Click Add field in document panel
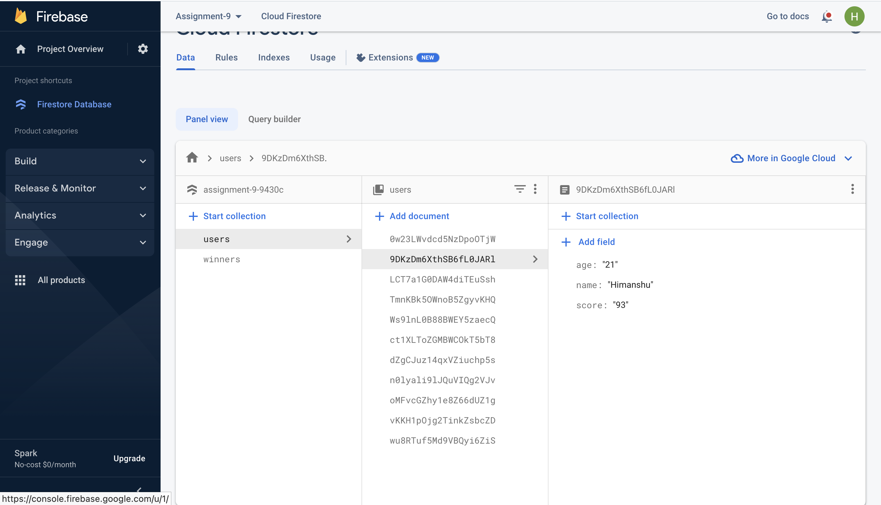The width and height of the screenshot is (881, 505). pos(588,242)
